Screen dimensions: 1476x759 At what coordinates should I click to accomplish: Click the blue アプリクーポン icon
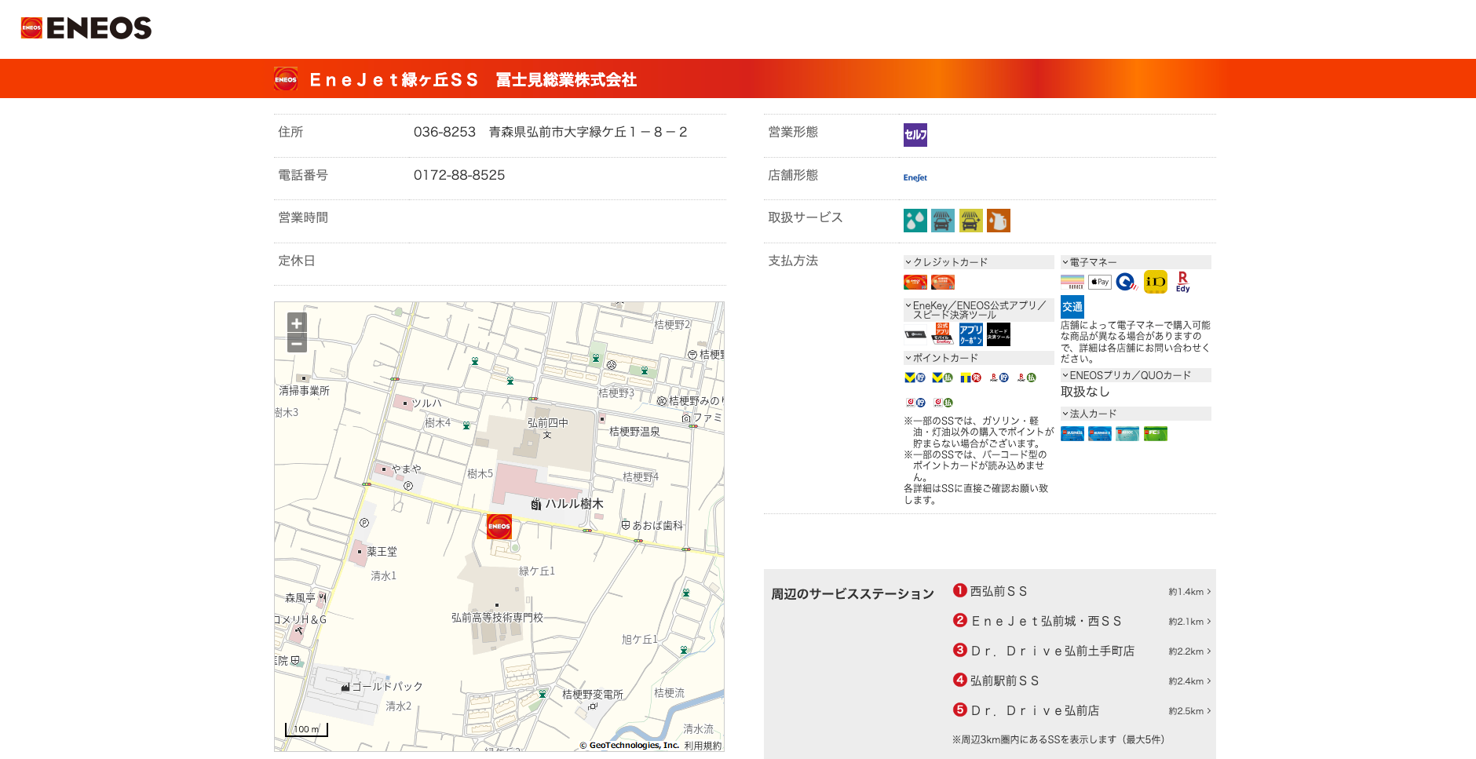click(971, 334)
